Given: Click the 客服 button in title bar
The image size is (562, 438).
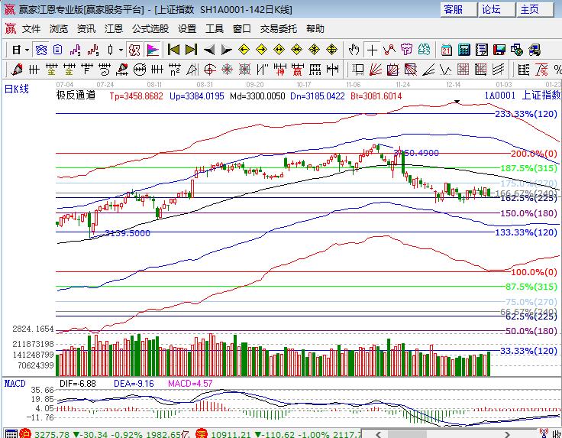Looking at the screenshot, I should pos(454,9).
